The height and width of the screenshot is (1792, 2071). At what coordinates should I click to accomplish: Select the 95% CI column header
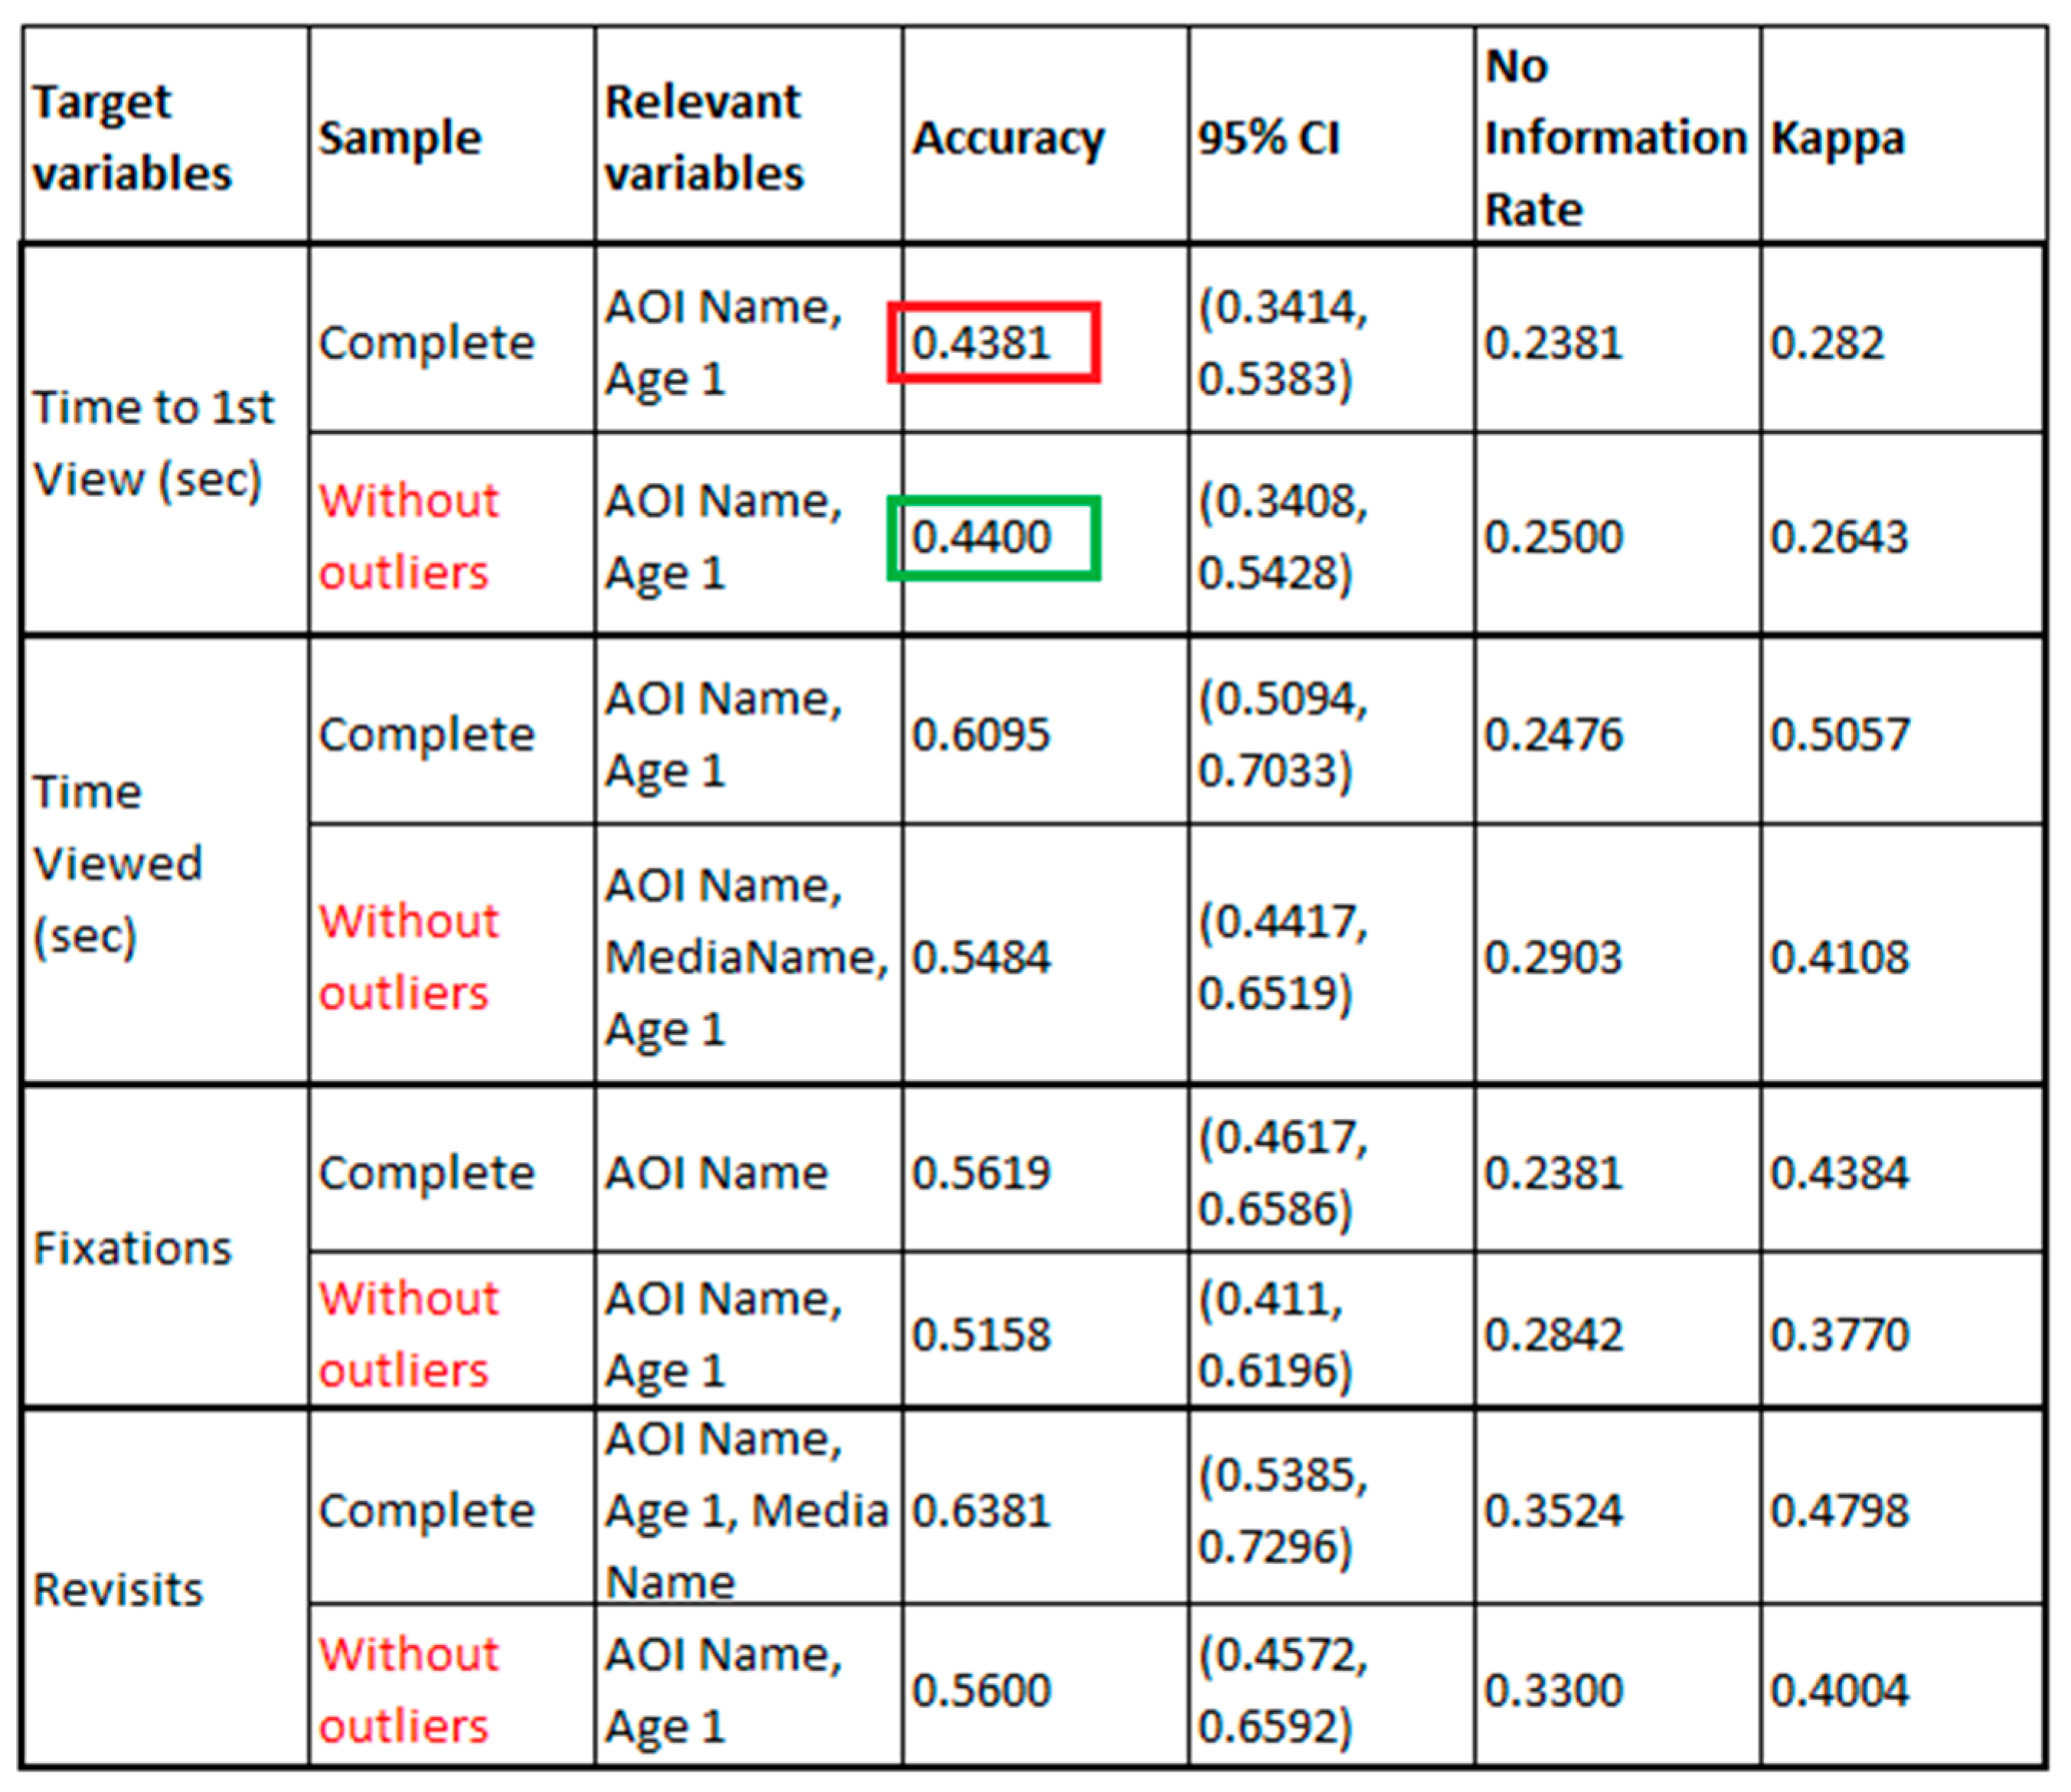1268,137
